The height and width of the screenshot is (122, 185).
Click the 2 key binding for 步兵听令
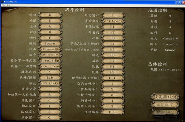pyautogui.click(x=112, y=89)
